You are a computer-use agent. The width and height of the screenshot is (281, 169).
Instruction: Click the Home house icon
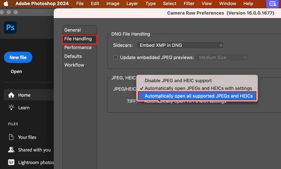click(11, 95)
